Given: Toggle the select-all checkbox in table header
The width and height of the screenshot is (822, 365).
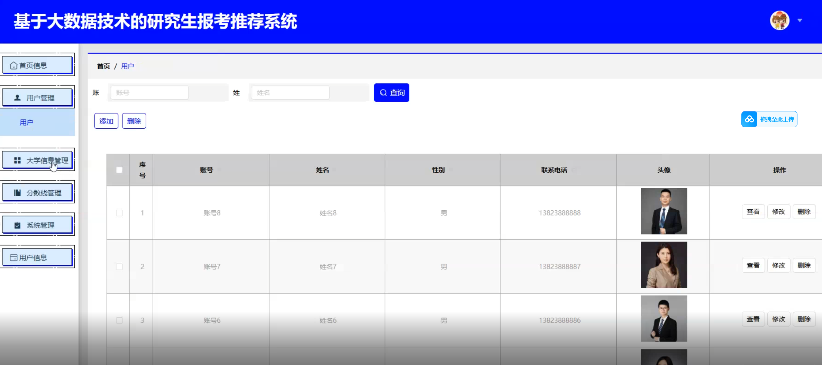Looking at the screenshot, I should 119,170.
